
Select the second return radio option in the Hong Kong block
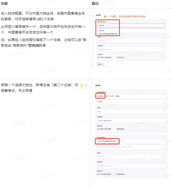pyautogui.click(x=115, y=174)
